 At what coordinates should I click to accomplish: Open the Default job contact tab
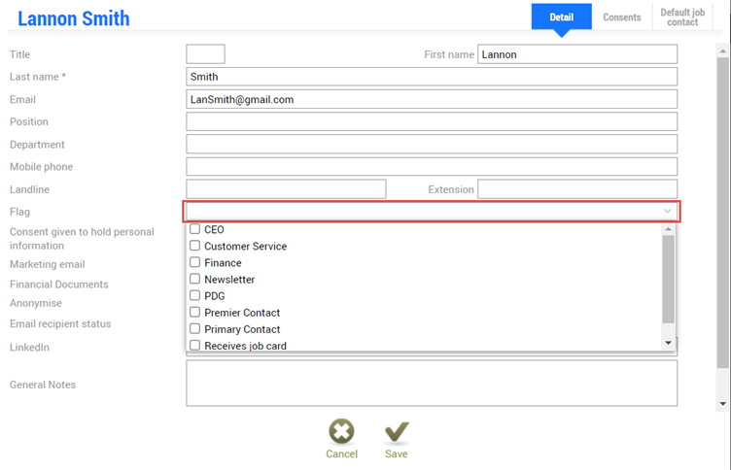(x=682, y=17)
